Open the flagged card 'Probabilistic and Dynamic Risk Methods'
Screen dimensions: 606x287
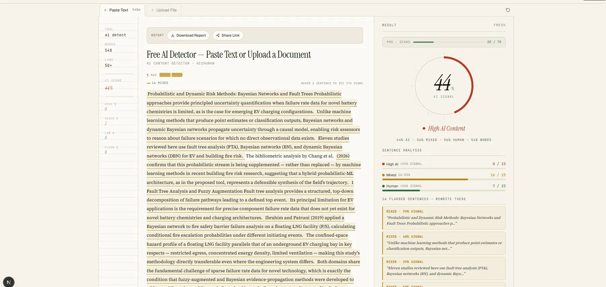[444, 218]
